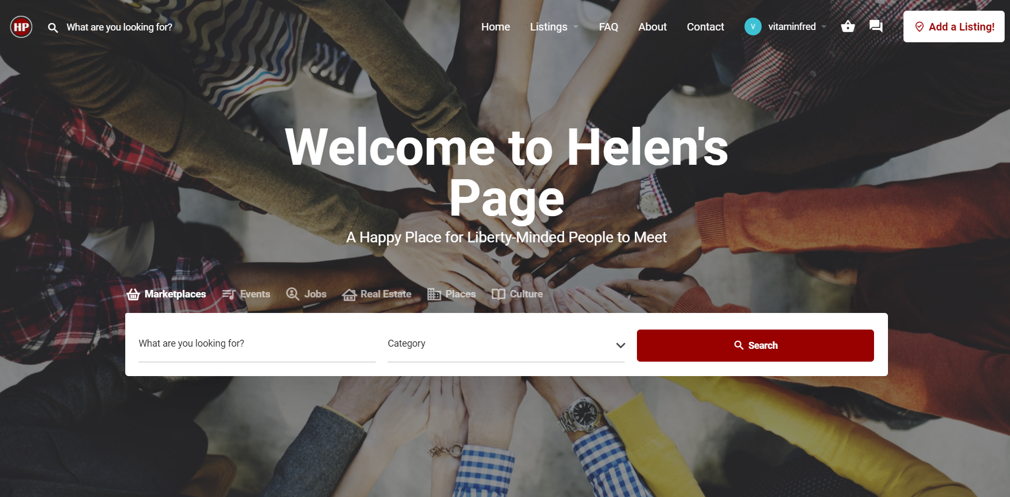Click the HP site logo
Image resolution: width=1010 pixels, height=497 pixels.
click(21, 27)
